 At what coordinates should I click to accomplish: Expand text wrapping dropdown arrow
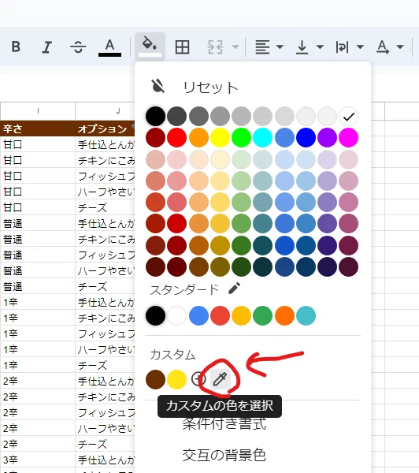[360, 47]
